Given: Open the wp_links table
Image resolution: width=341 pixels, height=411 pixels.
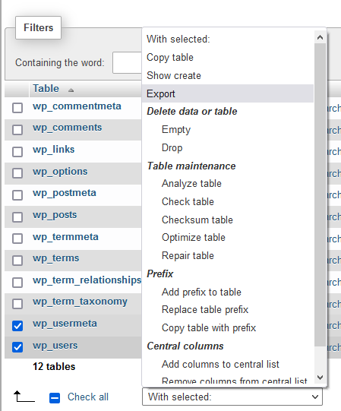Looking at the screenshot, I should pos(53,150).
